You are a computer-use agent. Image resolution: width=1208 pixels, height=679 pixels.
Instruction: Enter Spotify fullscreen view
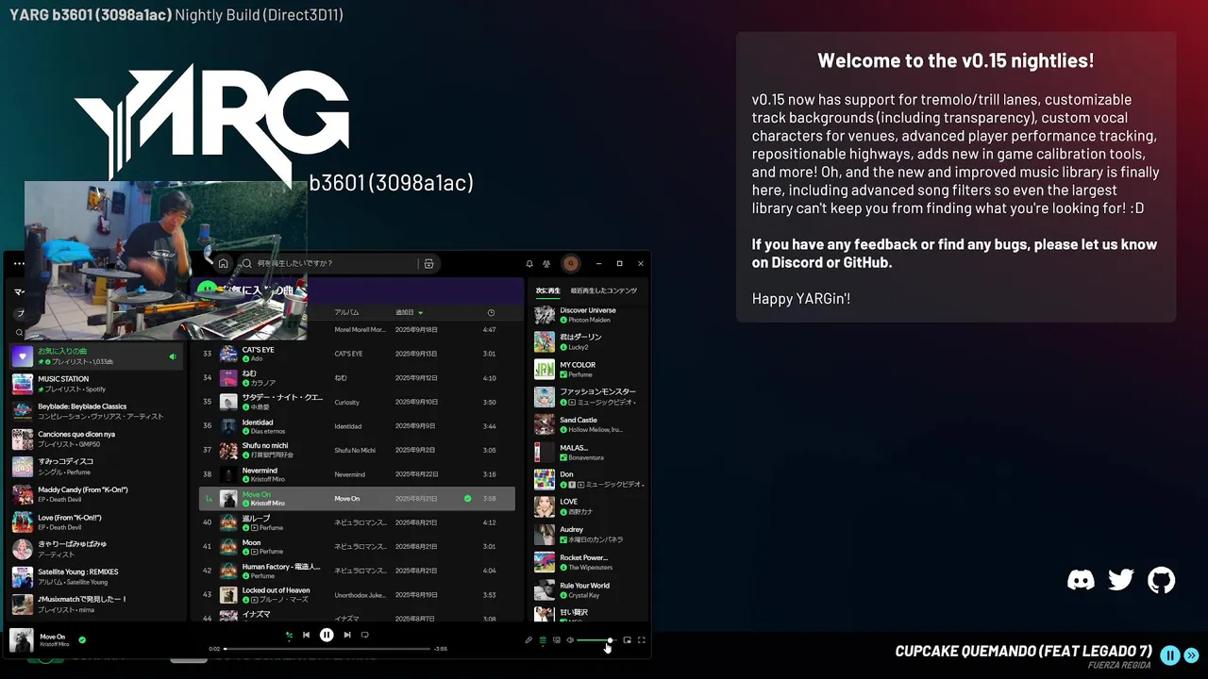(x=642, y=640)
